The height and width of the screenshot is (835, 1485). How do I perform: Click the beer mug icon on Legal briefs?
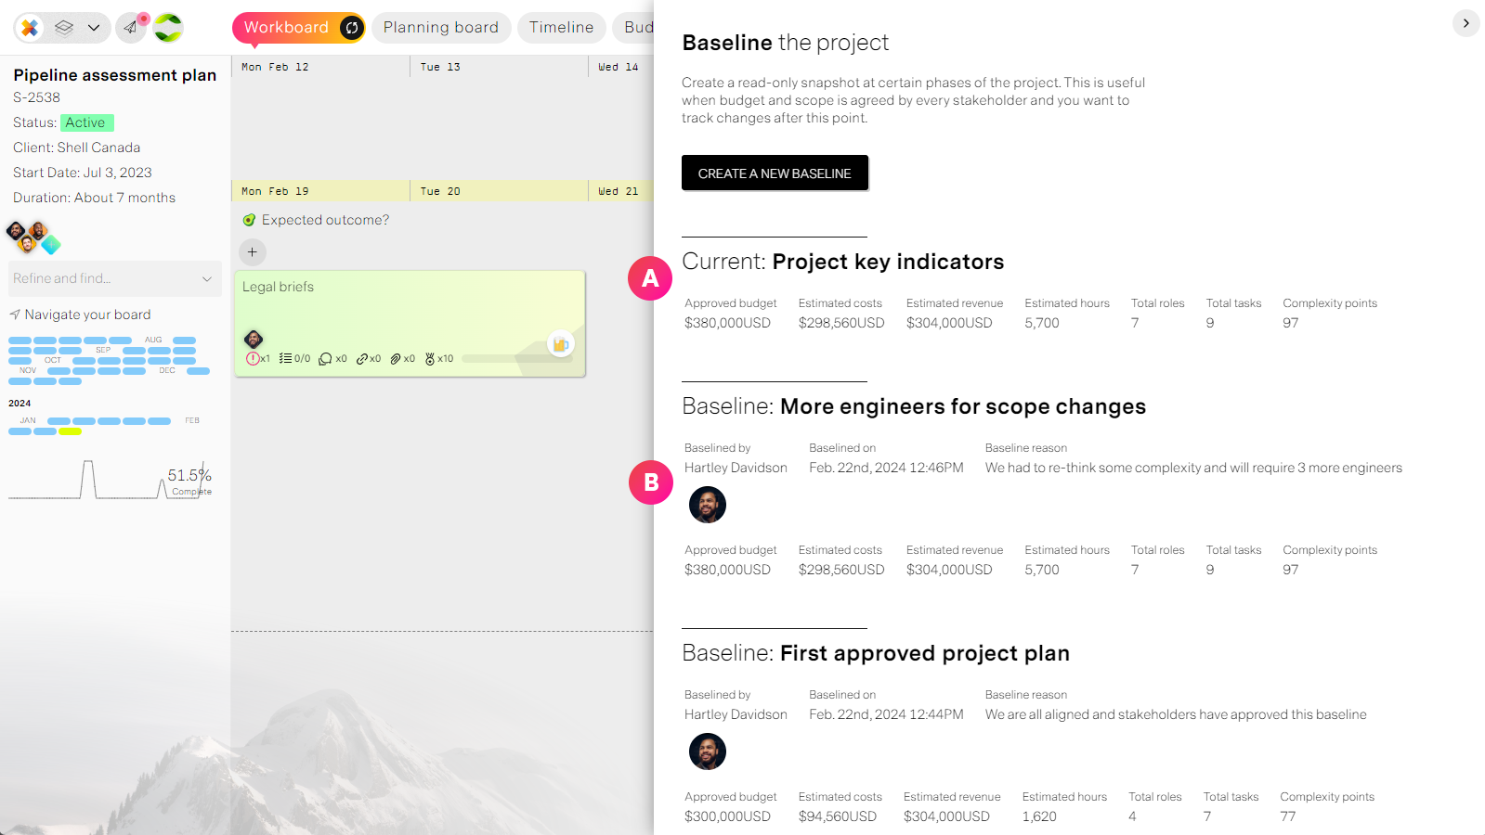(x=560, y=344)
